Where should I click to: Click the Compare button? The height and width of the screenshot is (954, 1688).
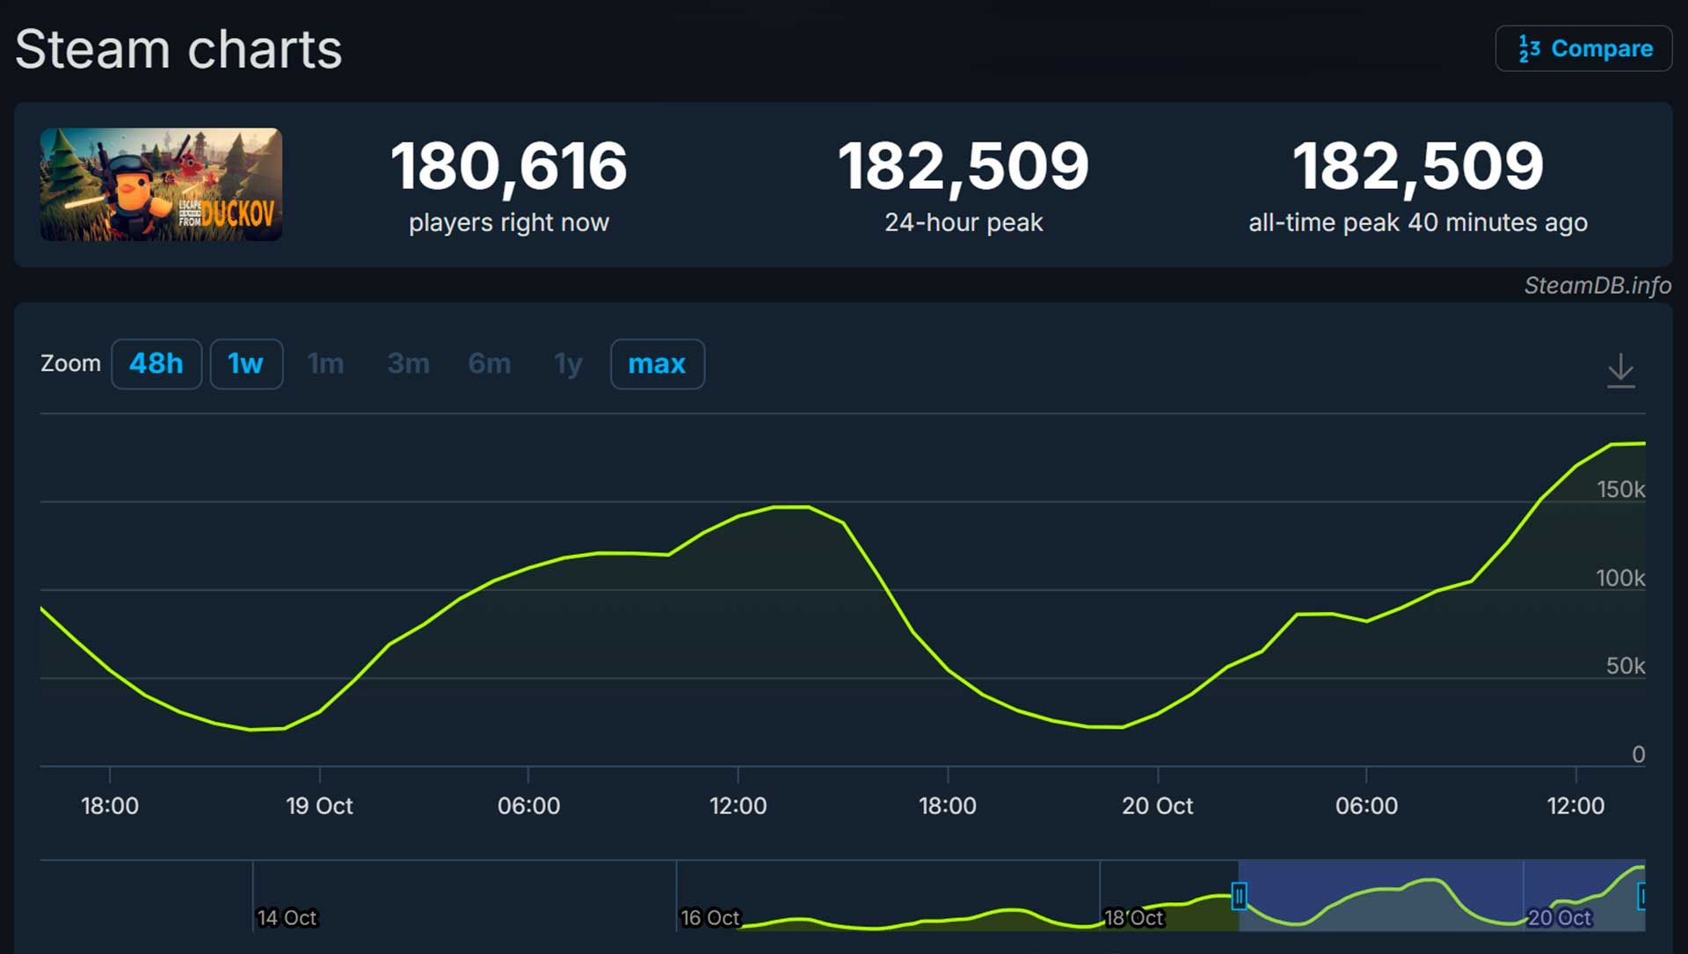pyautogui.click(x=1583, y=48)
